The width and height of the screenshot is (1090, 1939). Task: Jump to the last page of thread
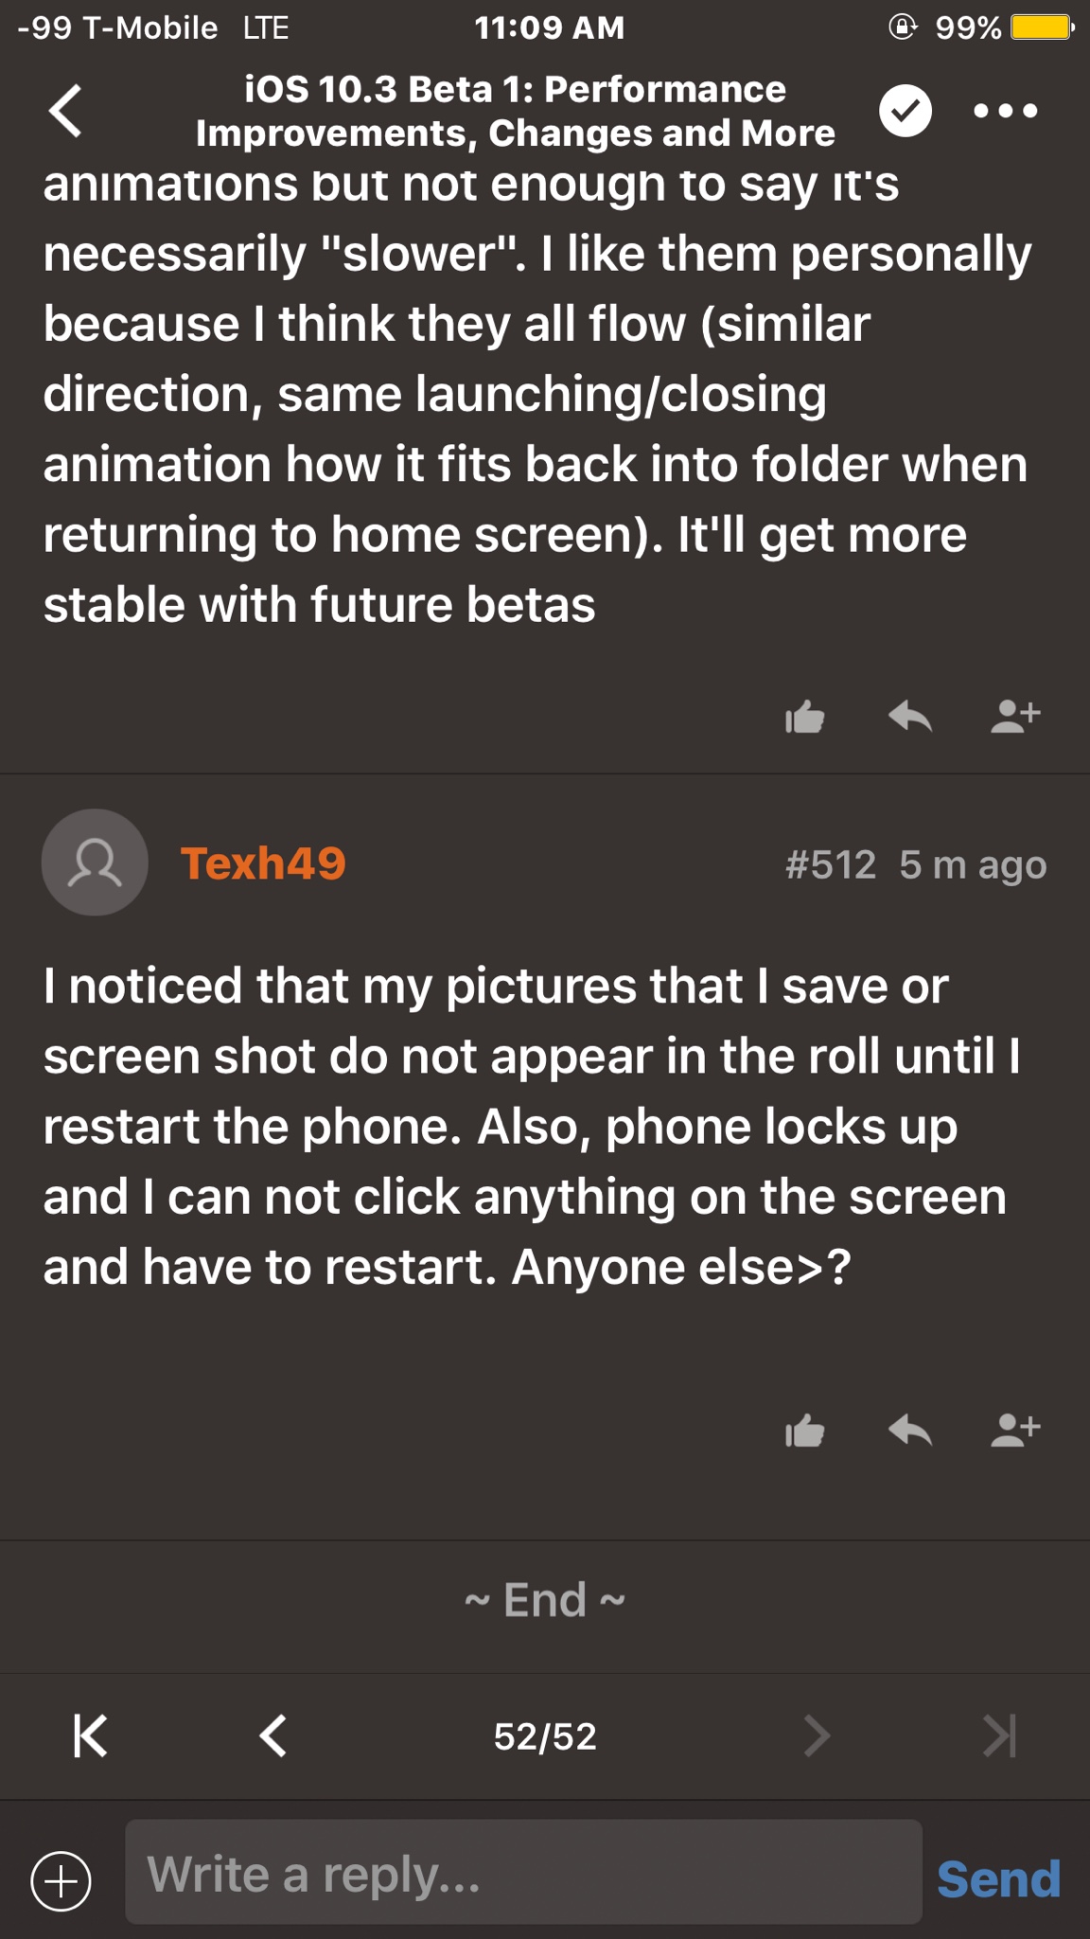999,1736
